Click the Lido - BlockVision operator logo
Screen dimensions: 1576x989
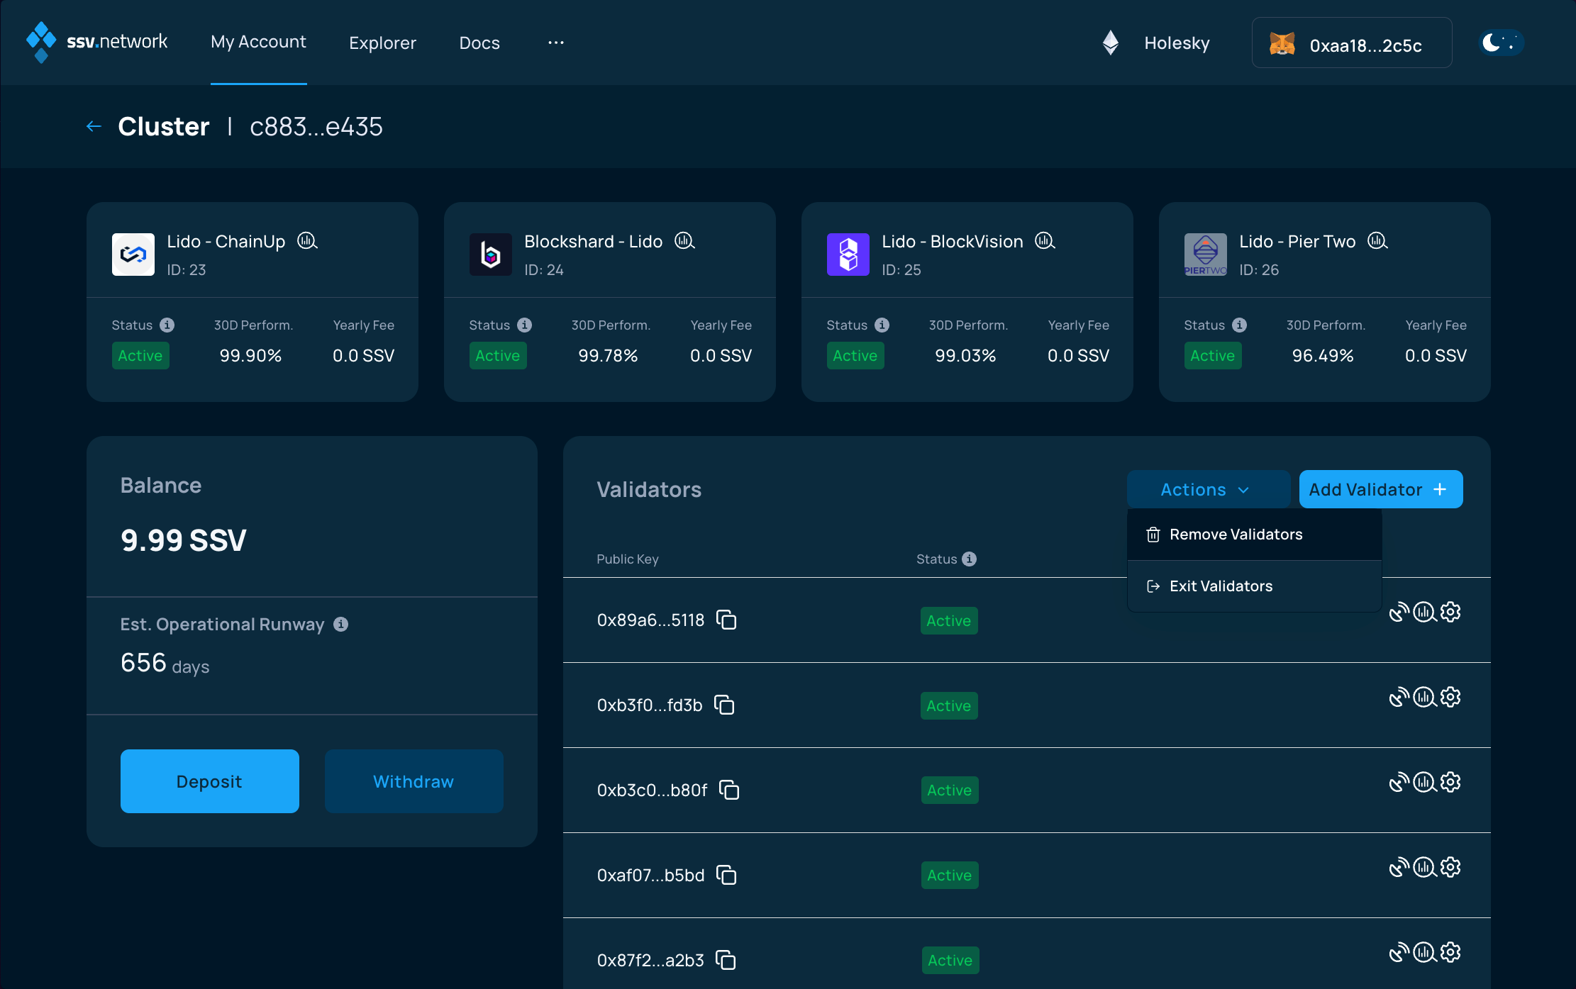848,255
